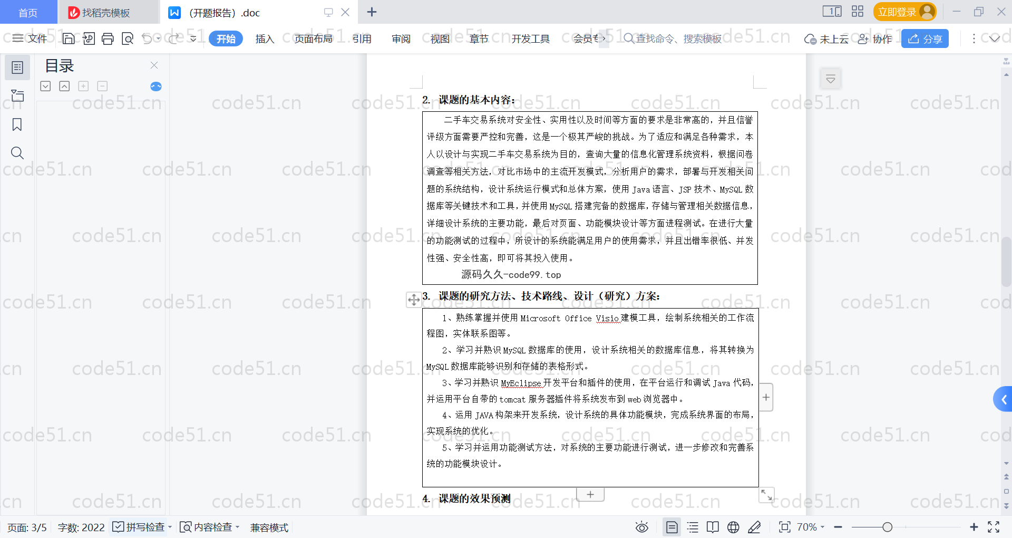Toggle eye protection mode icon
The width and height of the screenshot is (1012, 538).
(641, 527)
